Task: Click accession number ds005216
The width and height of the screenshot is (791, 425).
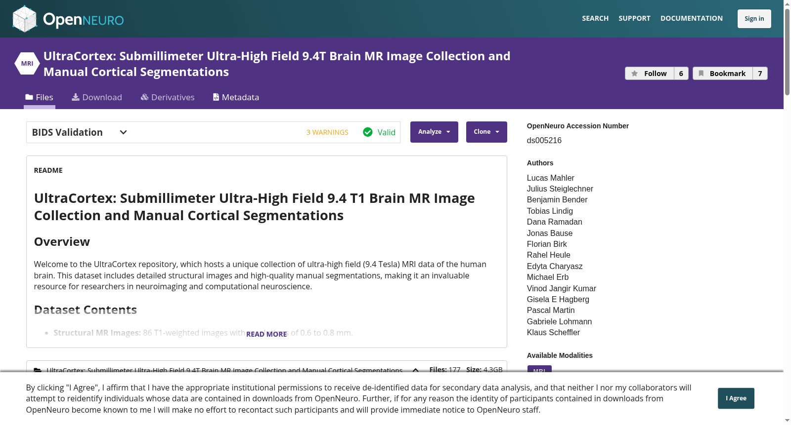Action: point(544,140)
